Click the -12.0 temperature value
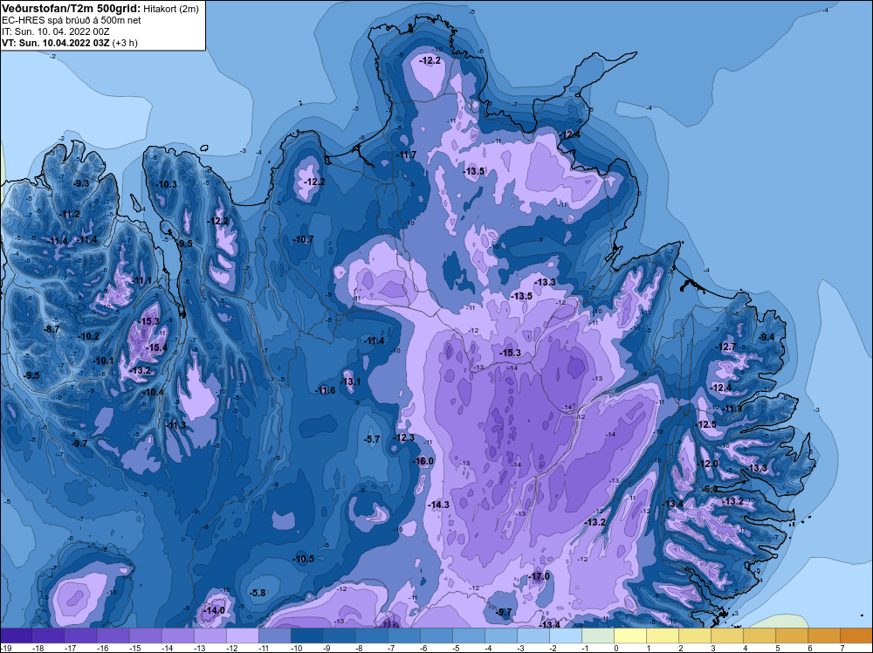873x653 pixels. 708,464
